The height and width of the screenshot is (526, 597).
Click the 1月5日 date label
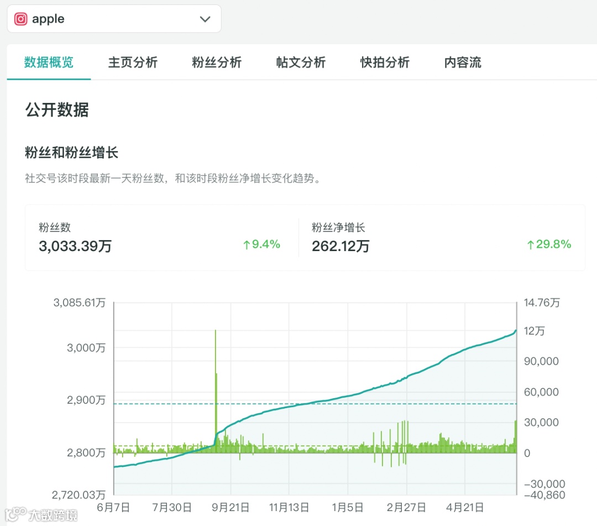(x=347, y=507)
